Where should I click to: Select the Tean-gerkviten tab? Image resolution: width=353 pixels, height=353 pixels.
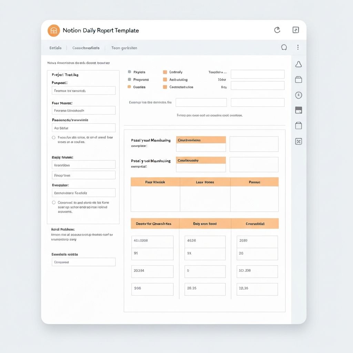pos(124,48)
